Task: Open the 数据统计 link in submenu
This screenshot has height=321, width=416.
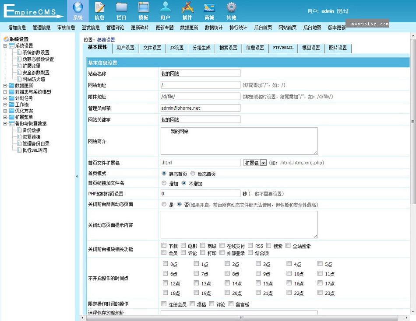Action: coord(214,28)
